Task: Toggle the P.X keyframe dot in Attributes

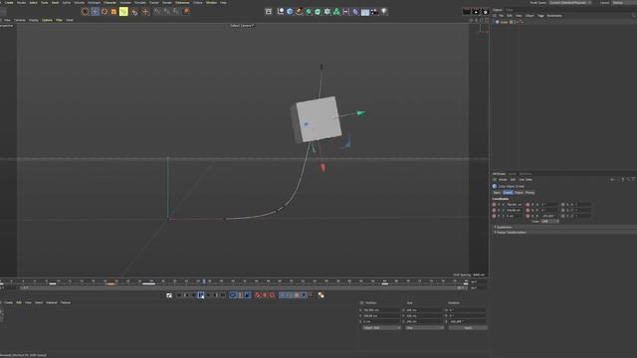Action: pyautogui.click(x=494, y=205)
